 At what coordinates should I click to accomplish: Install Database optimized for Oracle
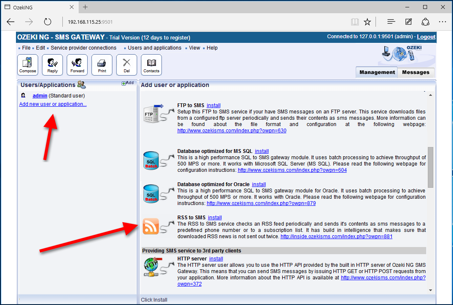tap(259, 184)
